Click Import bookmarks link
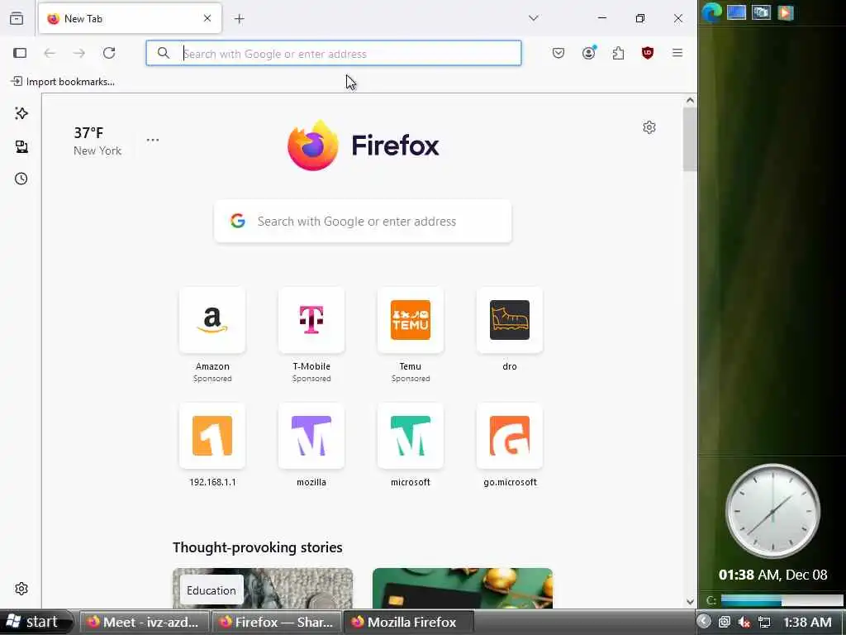The width and height of the screenshot is (846, 635). pyautogui.click(x=63, y=82)
